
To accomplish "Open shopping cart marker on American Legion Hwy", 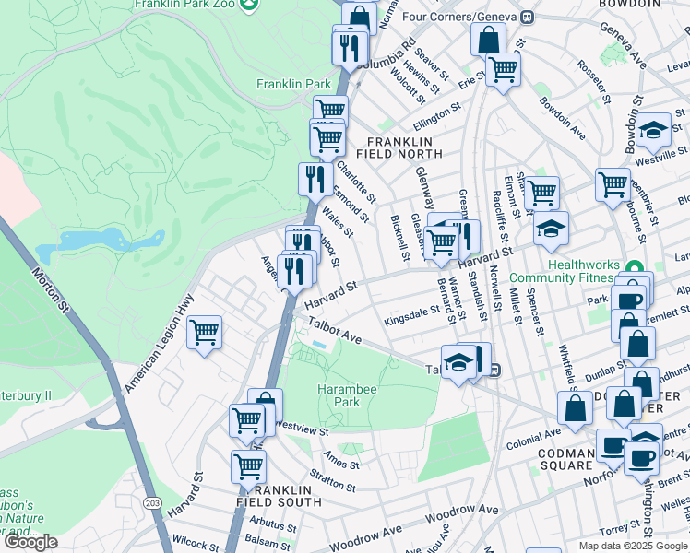I will point(204,333).
